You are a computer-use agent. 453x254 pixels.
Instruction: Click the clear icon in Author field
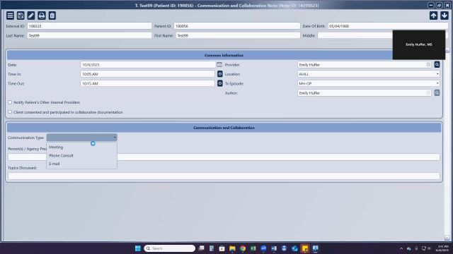pyautogui.click(x=428, y=92)
